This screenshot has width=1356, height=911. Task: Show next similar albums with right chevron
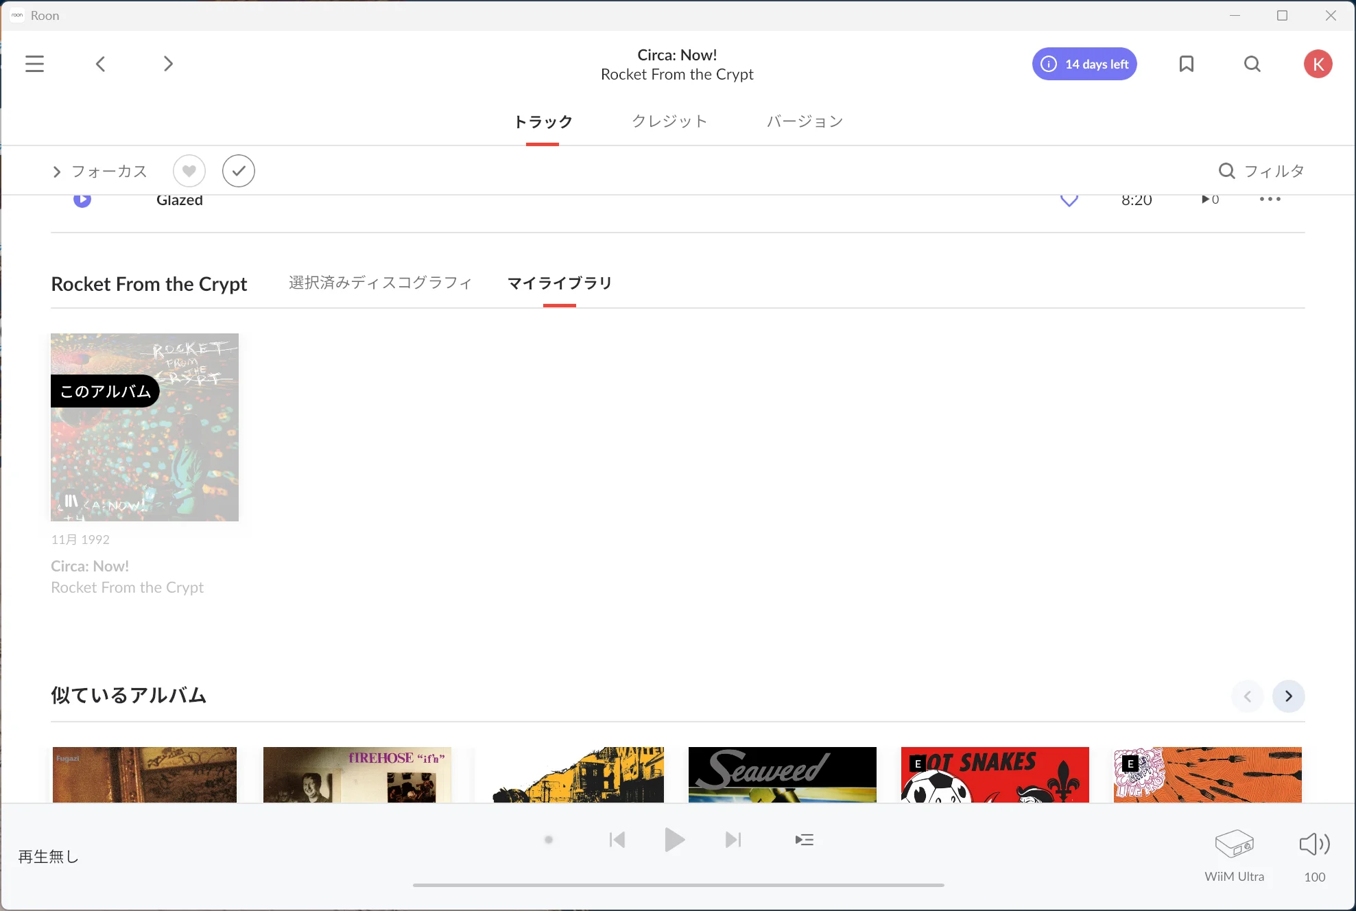pos(1288,696)
